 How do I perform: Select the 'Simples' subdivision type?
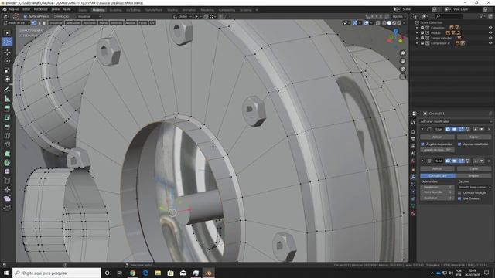pos(473,175)
